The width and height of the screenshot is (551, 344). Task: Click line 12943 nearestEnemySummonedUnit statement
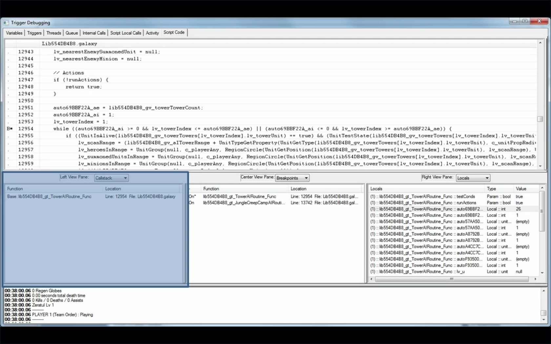(107, 52)
